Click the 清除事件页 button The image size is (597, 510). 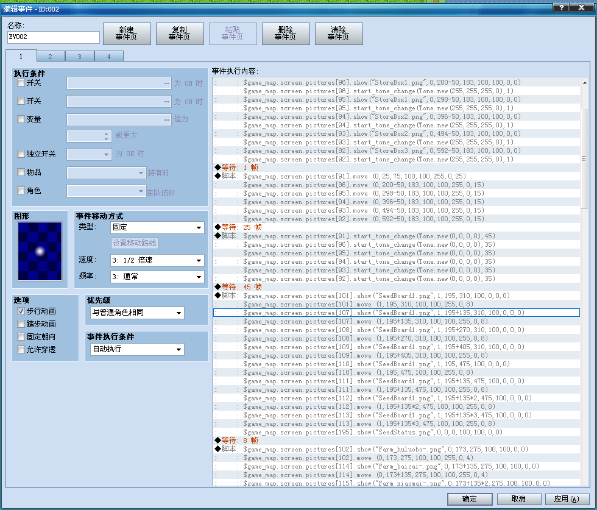click(x=339, y=34)
